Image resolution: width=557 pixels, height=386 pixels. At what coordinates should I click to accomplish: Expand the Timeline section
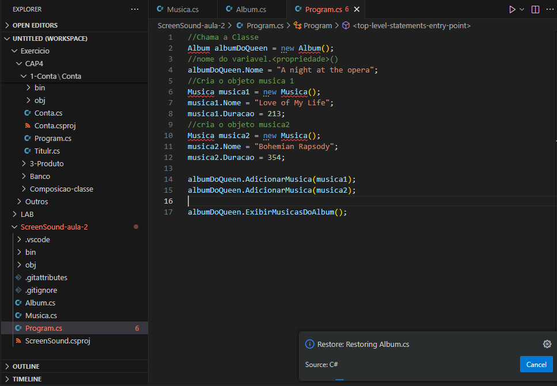[x=27, y=379]
